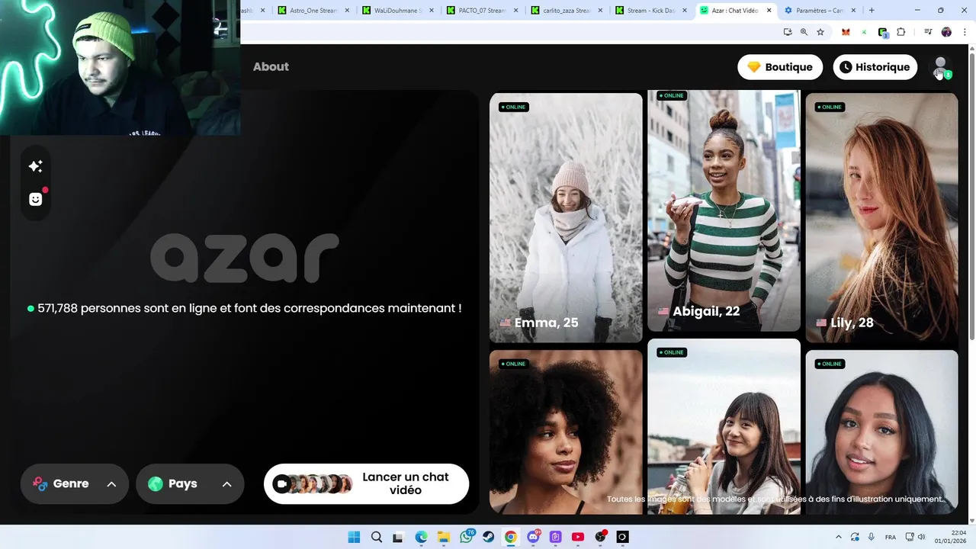Open a new browser tab with plus button
Viewport: 976px width, 549px height.
point(872,11)
